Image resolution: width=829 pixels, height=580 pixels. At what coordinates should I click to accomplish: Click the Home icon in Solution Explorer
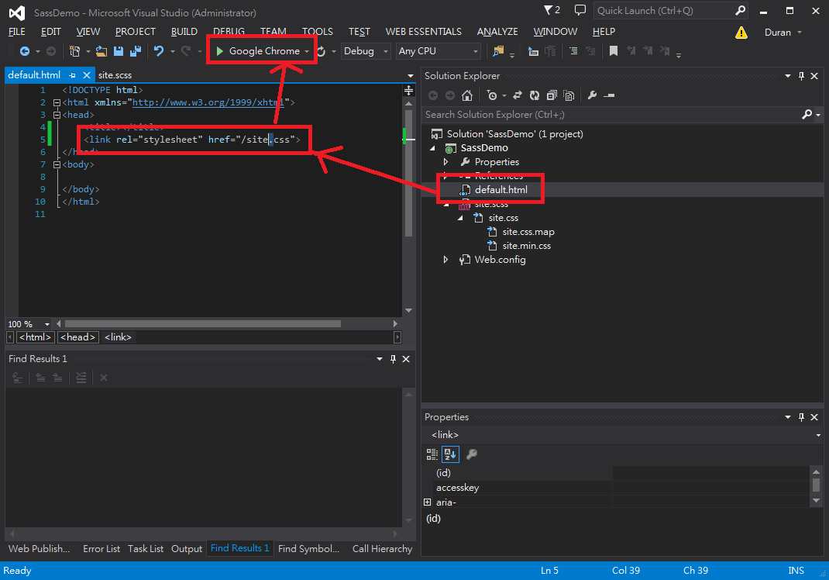[467, 95]
